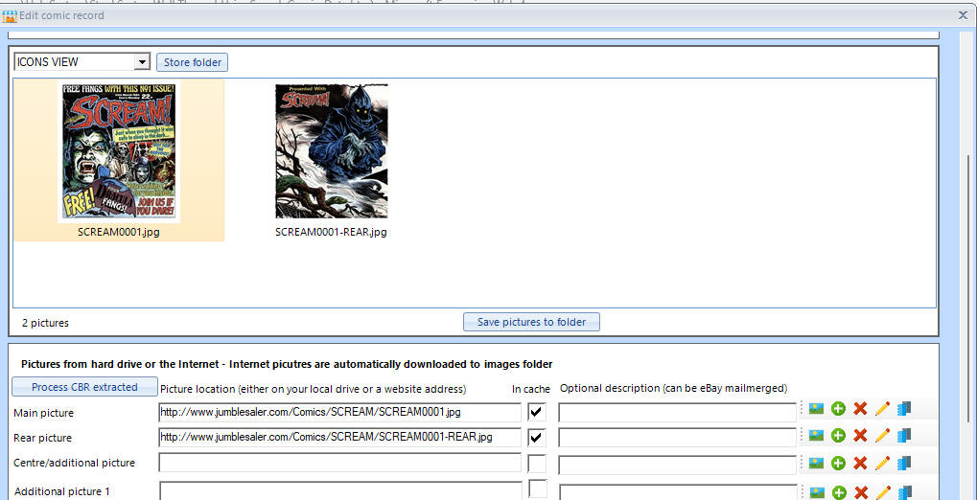This screenshot has width=977, height=500.
Task: Click the red X delete icon for Main picture
Action: [860, 408]
